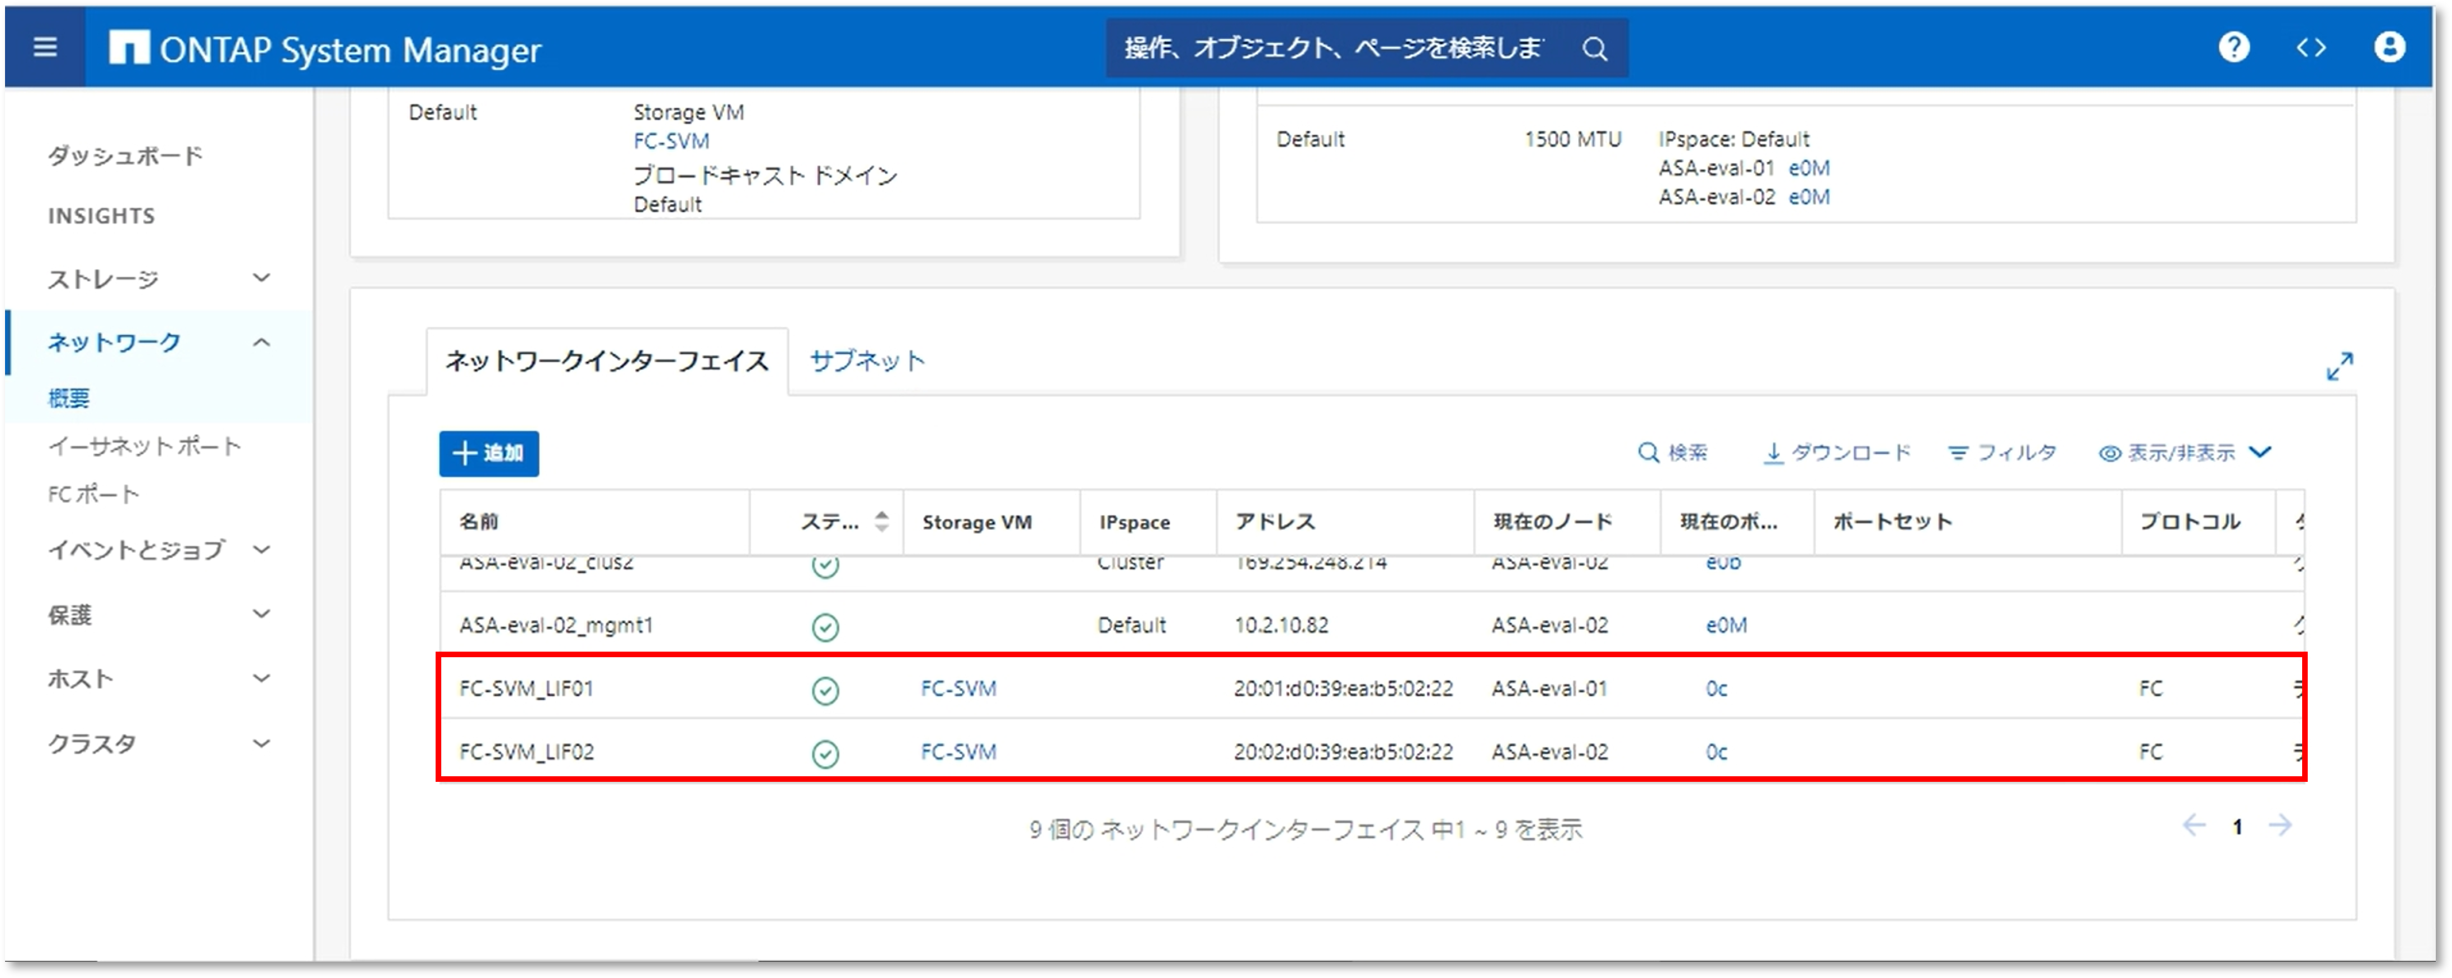The width and height of the screenshot is (2452, 978).
Task: Click the status check icon for FC-SVM_LIF02
Action: point(825,753)
